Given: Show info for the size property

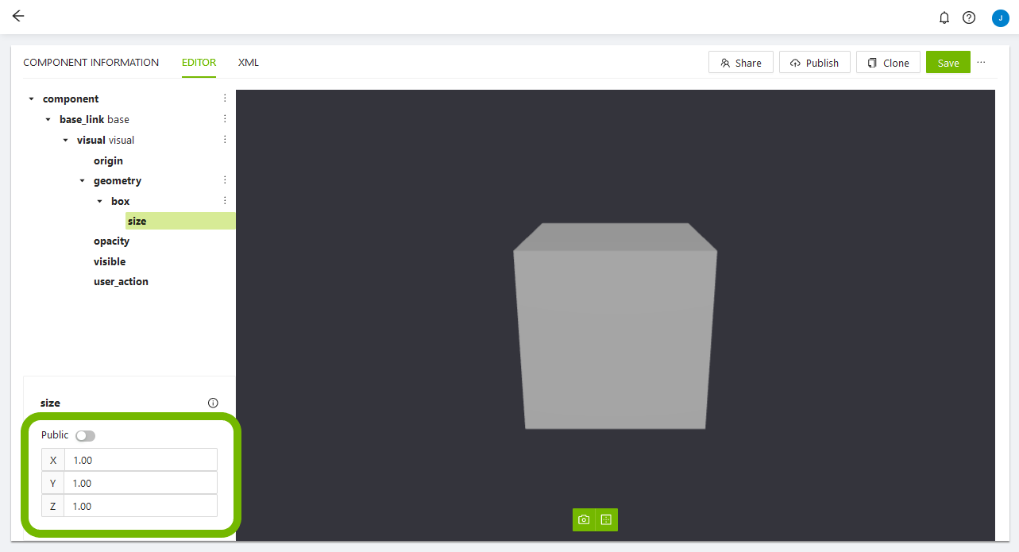Looking at the screenshot, I should point(213,403).
